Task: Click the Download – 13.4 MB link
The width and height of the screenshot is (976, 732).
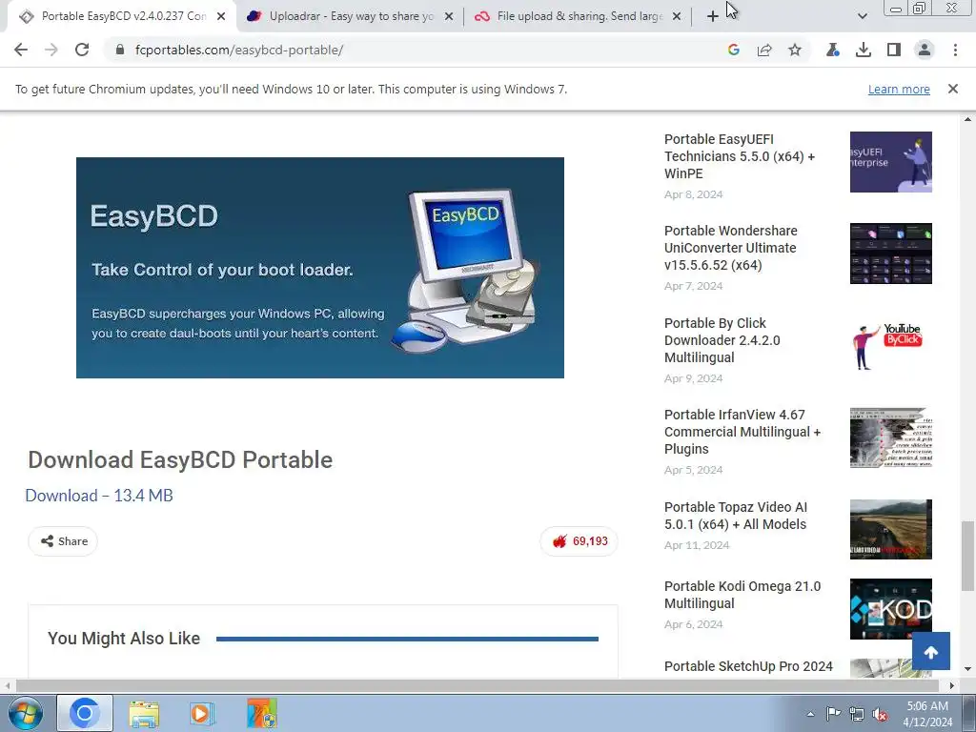Action: point(99,496)
